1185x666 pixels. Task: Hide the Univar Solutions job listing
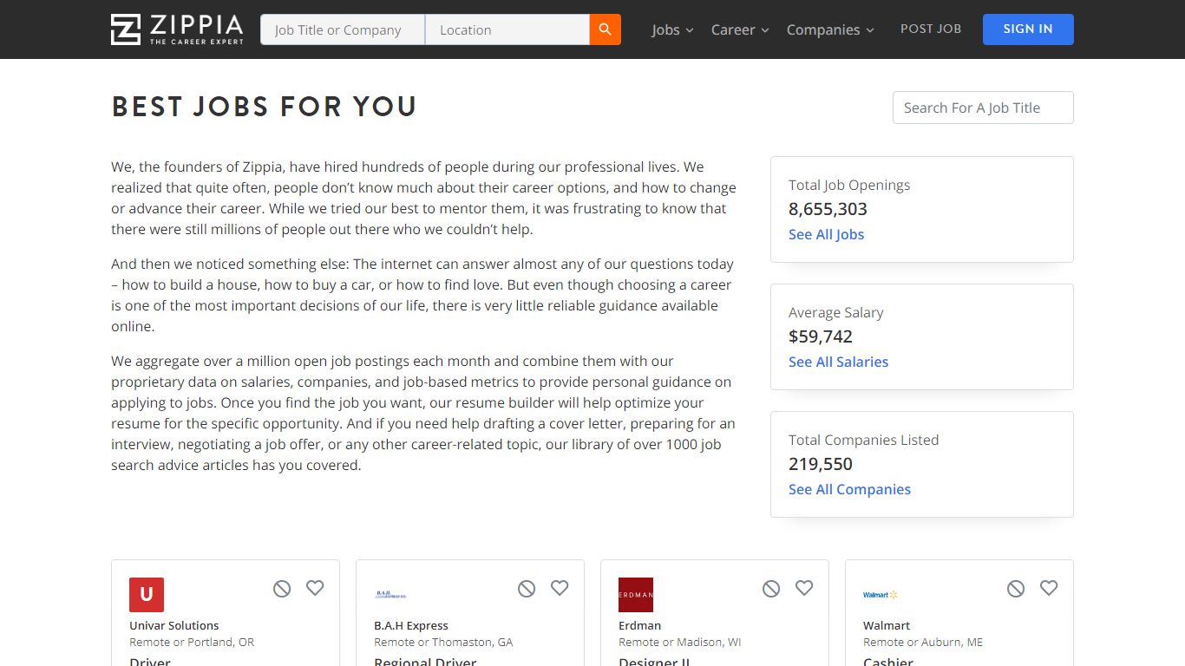(x=282, y=589)
